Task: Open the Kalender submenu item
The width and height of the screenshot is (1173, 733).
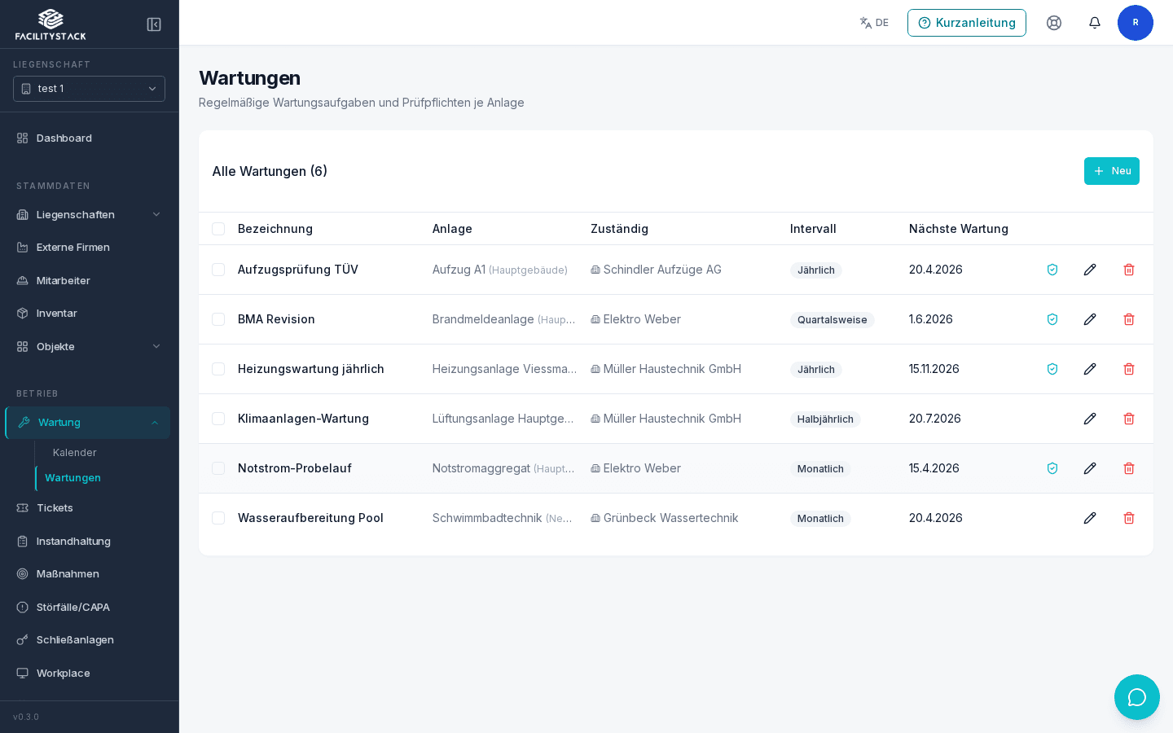Action: point(75,452)
